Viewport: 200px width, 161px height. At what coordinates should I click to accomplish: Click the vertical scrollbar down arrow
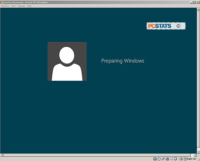(198, 152)
